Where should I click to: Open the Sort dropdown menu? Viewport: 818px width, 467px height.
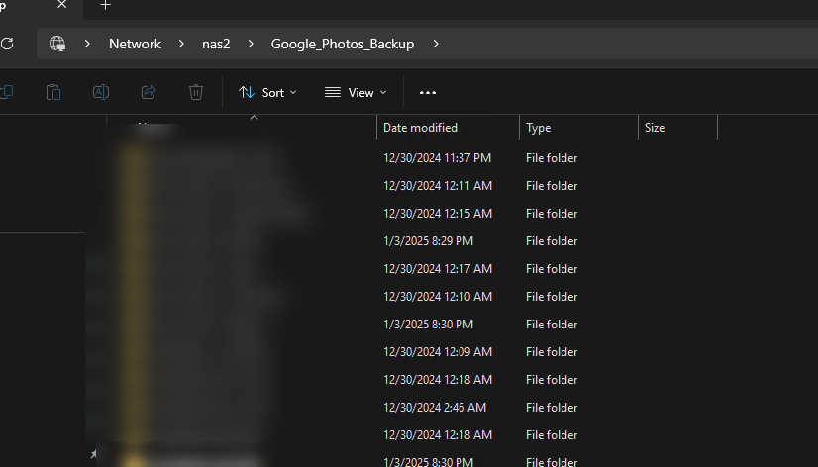(267, 92)
